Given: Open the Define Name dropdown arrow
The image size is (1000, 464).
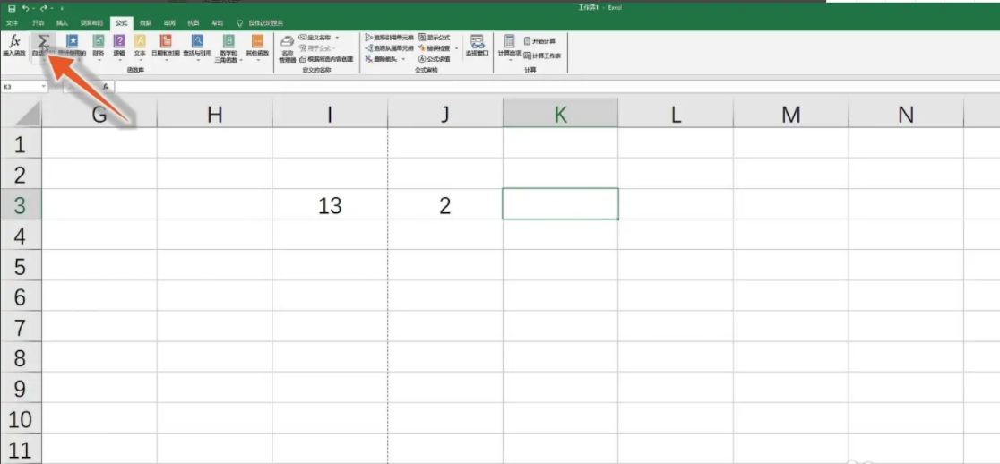Looking at the screenshot, I should coord(337,38).
